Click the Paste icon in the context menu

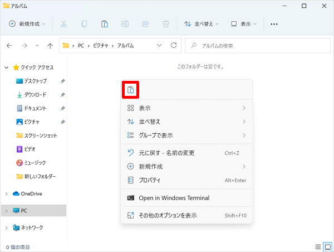click(x=130, y=90)
